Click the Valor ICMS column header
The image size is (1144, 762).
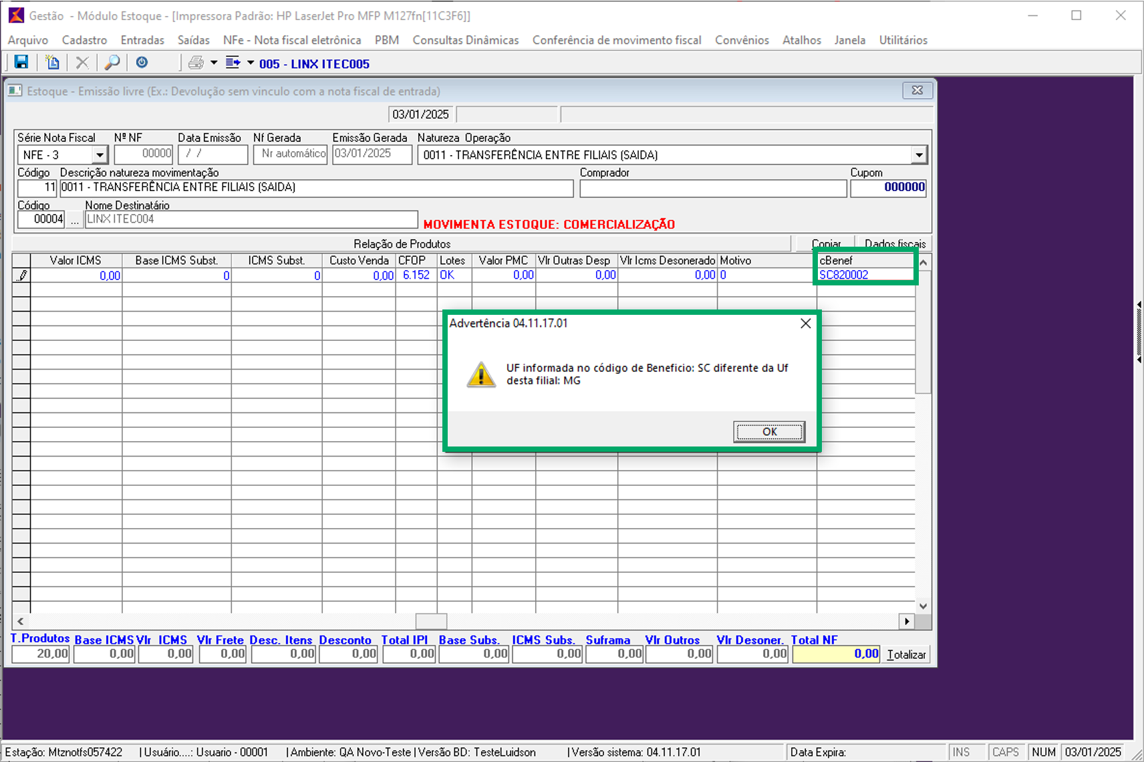coord(76,261)
